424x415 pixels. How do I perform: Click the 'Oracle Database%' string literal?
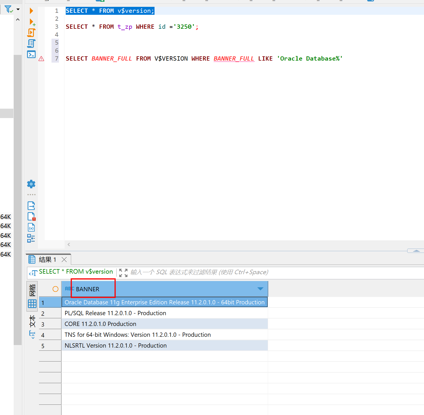(x=310, y=59)
